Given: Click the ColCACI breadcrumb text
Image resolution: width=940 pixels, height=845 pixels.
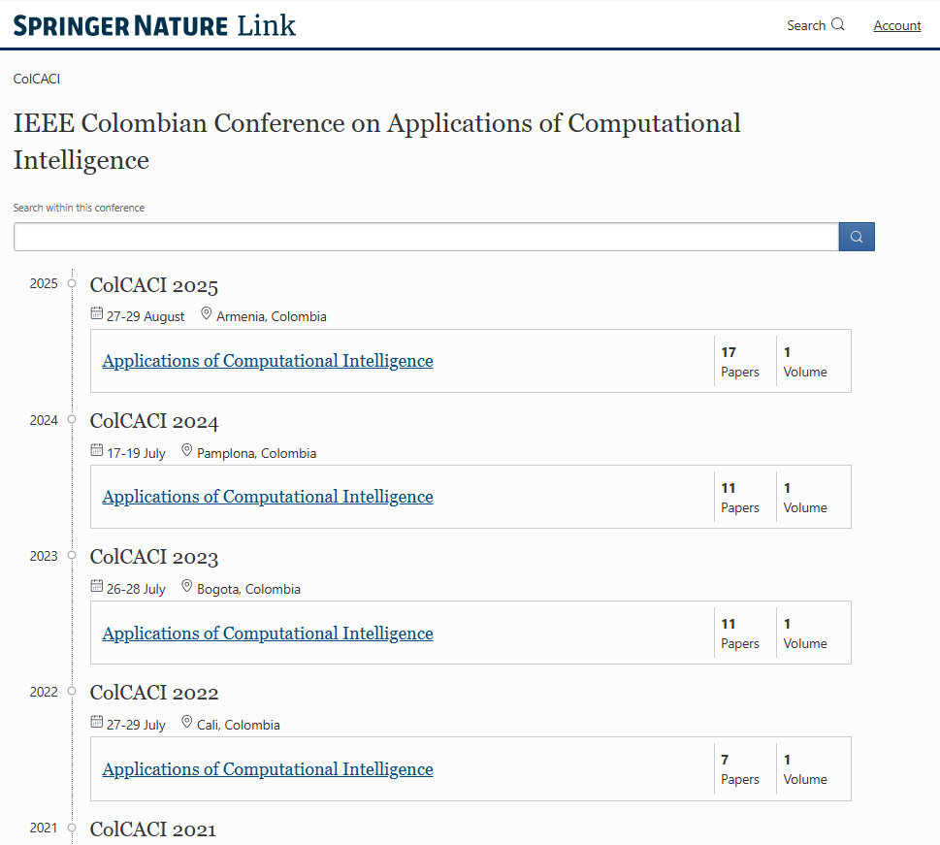Looking at the screenshot, I should point(37,79).
